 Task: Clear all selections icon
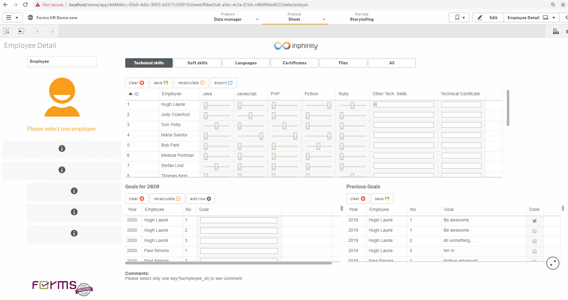(x=51, y=31)
